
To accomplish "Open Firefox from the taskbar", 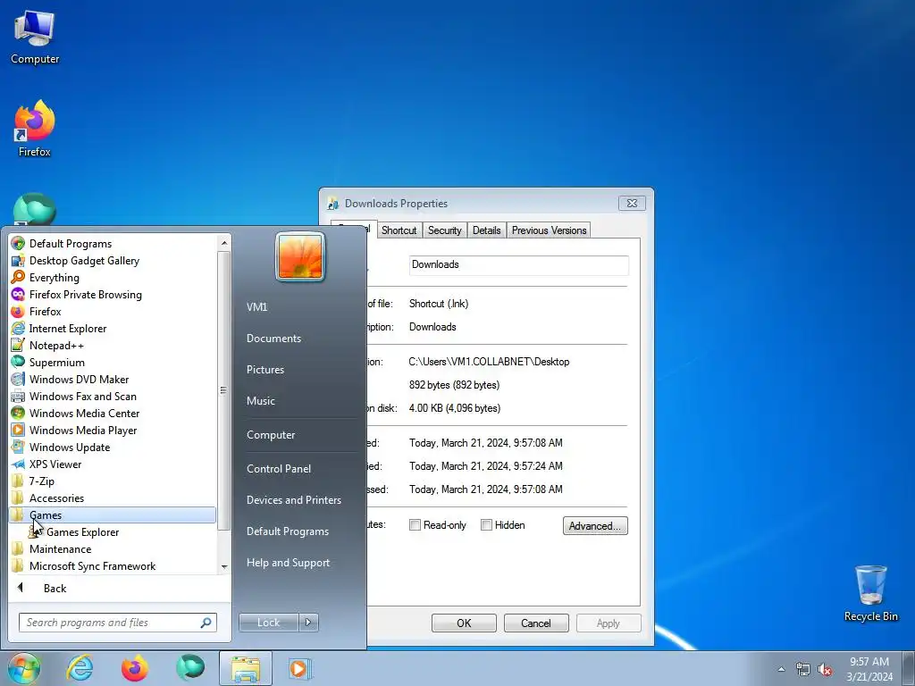I will pyautogui.click(x=135, y=668).
